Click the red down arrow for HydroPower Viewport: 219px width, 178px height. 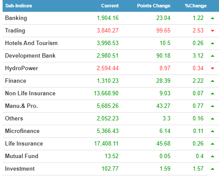213,68
